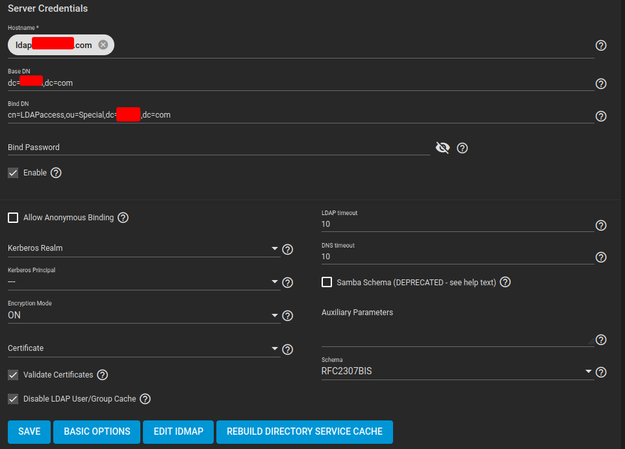Expand the Kerberos Realm dropdown

pyautogui.click(x=144, y=248)
